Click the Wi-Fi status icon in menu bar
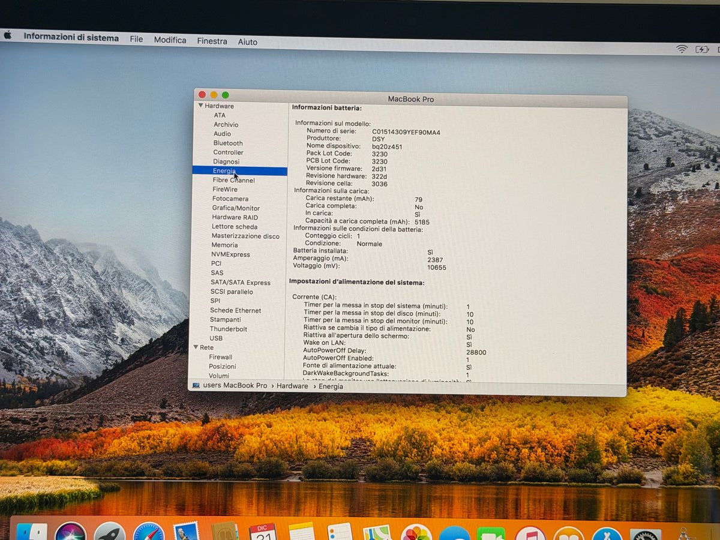This screenshot has width=720, height=540. point(682,49)
